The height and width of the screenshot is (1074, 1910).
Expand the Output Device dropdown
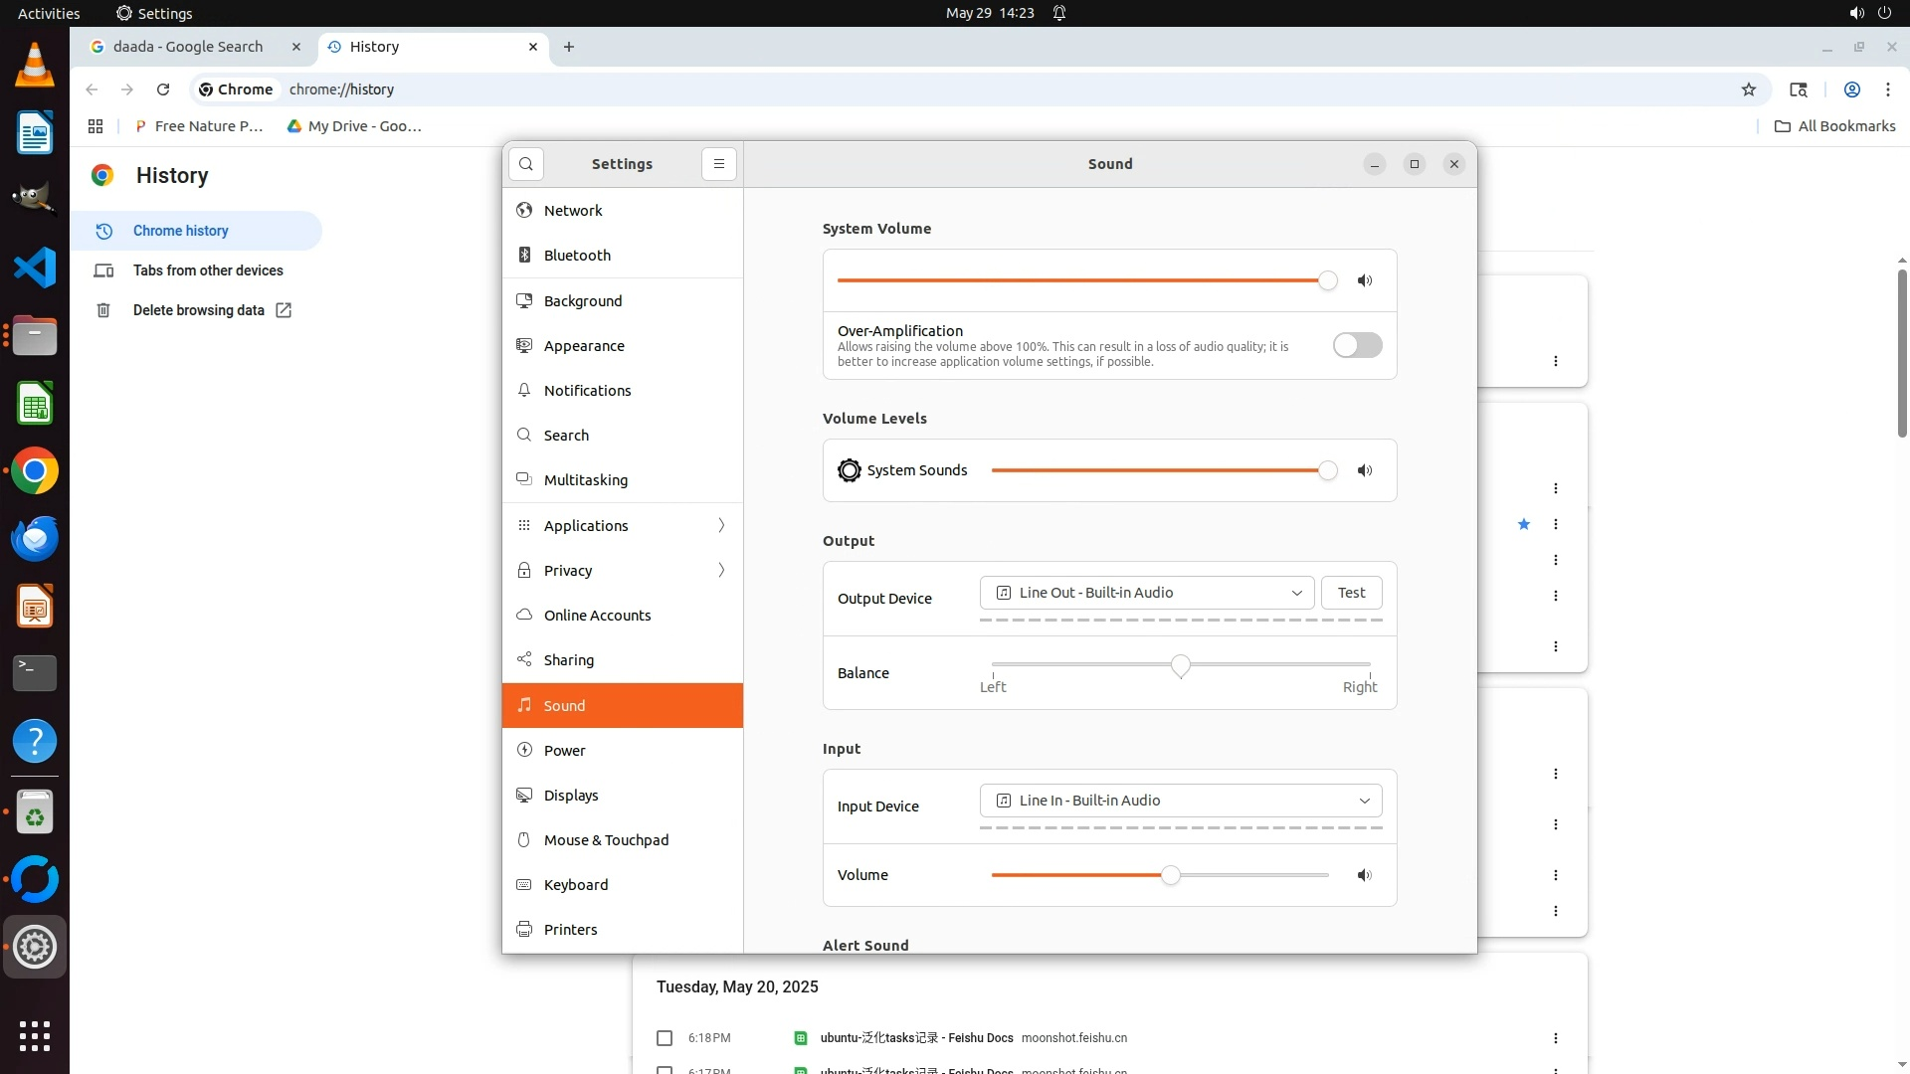point(1146,593)
